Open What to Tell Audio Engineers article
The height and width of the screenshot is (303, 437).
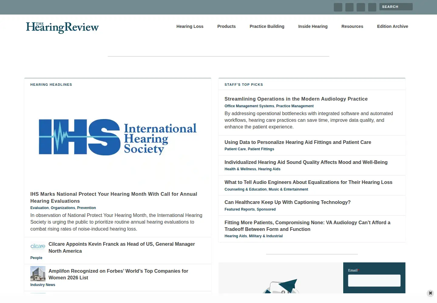click(308, 182)
